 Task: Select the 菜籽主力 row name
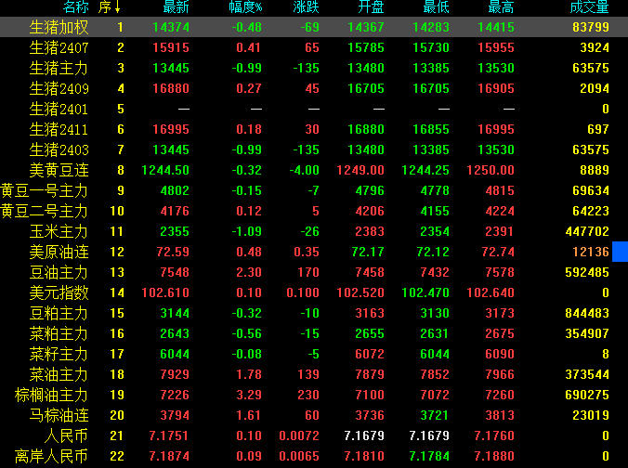[x=59, y=354]
